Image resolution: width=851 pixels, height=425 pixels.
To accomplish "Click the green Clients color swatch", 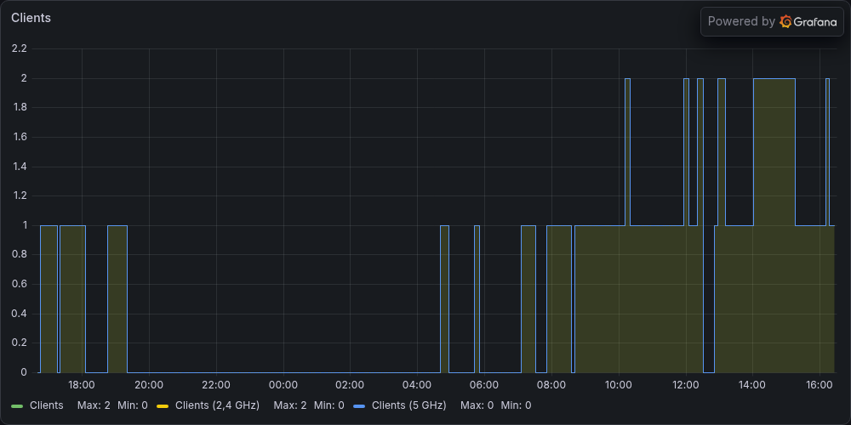I will [17, 405].
